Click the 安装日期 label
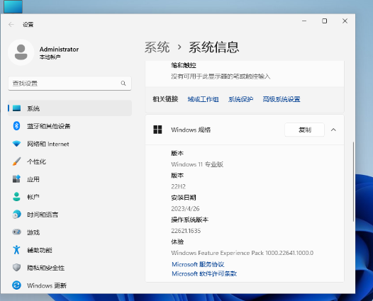The width and height of the screenshot is (373, 301). 184,198
